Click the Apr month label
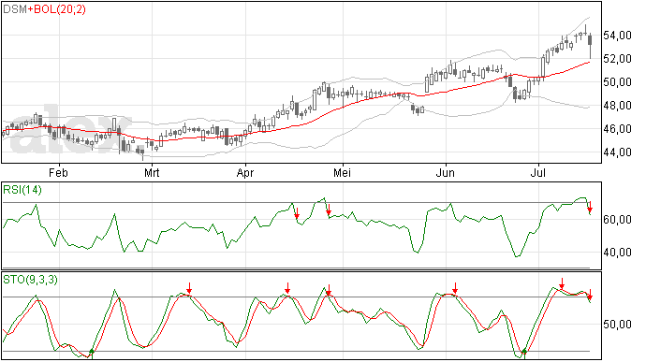646x362 pixels. coord(244,172)
